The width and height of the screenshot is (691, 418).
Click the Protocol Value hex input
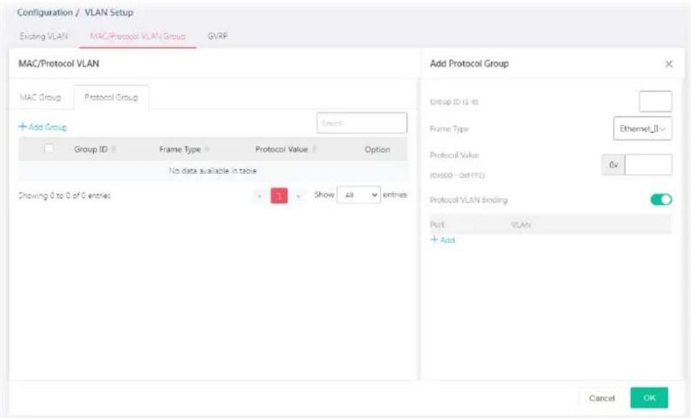coord(648,164)
